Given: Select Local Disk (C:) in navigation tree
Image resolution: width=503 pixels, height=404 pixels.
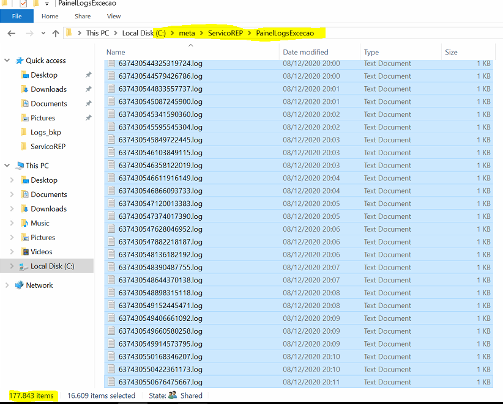Looking at the screenshot, I should click(x=52, y=266).
